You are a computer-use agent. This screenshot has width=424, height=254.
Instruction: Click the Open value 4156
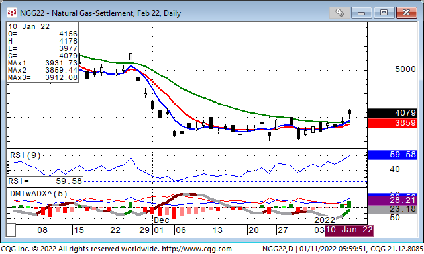(68, 34)
